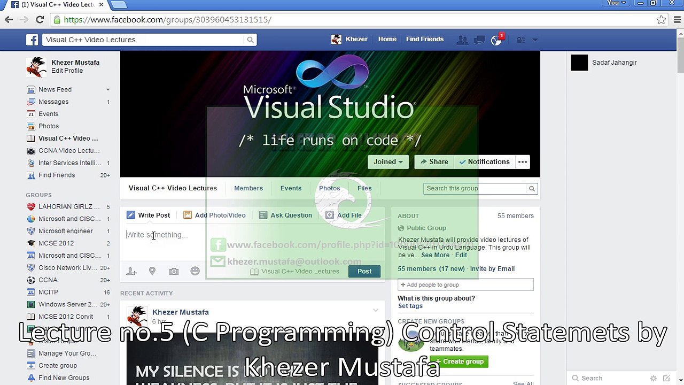
Task: Click the Share button on group cover
Action: [x=434, y=162]
